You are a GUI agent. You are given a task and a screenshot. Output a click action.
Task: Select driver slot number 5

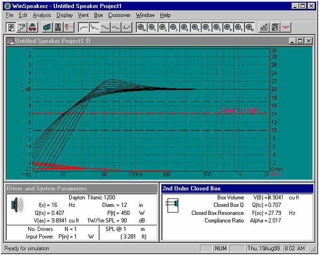[196, 27]
